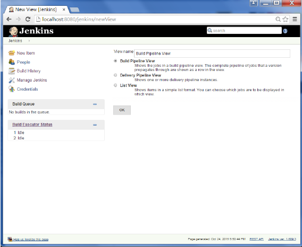Open the Chrome hamburger menu
The width and height of the screenshot is (302, 247).
pos(295,19)
